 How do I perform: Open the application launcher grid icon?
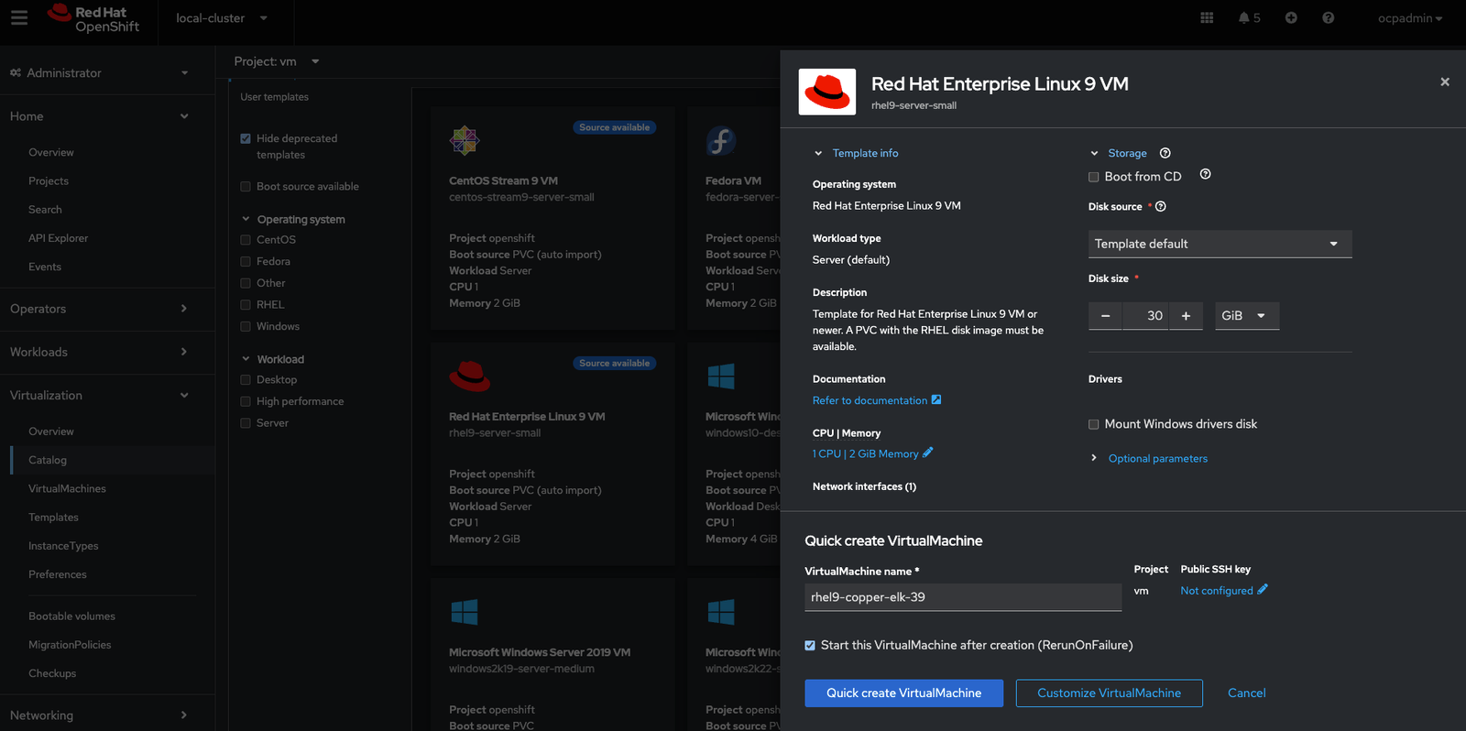click(x=1207, y=17)
